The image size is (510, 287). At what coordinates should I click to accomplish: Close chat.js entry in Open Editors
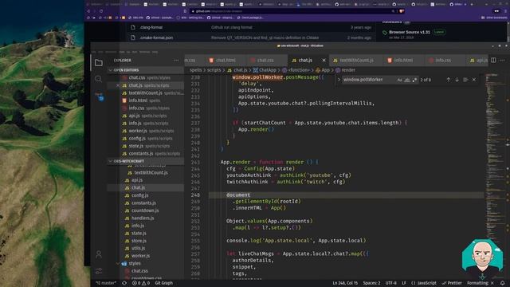coord(118,85)
